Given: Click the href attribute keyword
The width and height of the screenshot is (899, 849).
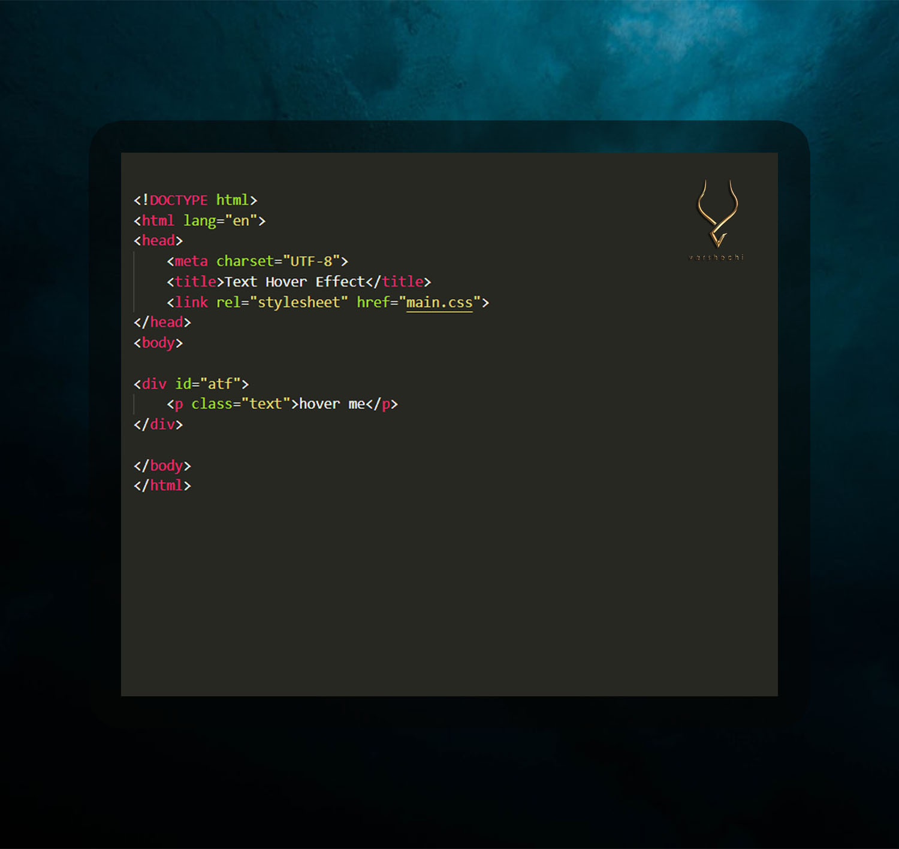Looking at the screenshot, I should pos(373,302).
